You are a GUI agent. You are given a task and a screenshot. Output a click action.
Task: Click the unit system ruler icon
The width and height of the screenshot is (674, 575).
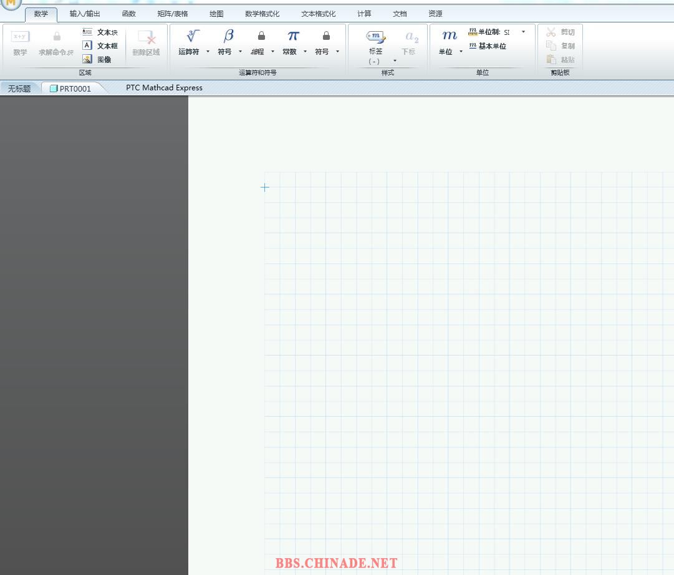click(x=473, y=32)
